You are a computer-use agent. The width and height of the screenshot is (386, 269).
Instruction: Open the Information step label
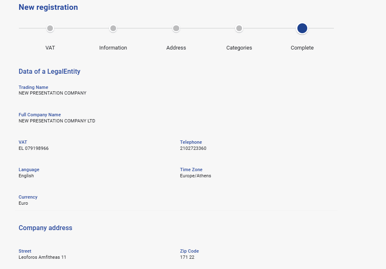pyautogui.click(x=113, y=48)
